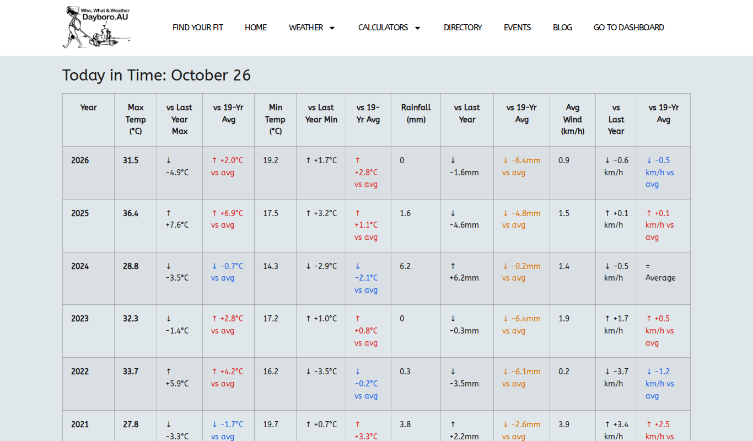This screenshot has height=441, width=753.
Task: Click the -3.7 km/h wind change cell
Action: pos(616,384)
